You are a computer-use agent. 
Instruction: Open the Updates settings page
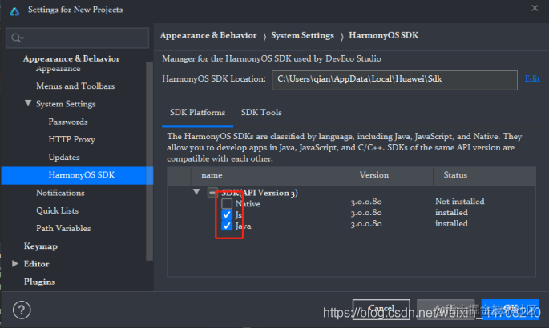coord(64,157)
